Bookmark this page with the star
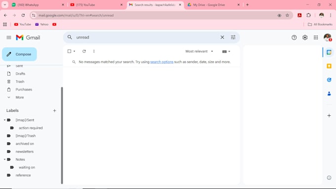 click(x=288, y=15)
